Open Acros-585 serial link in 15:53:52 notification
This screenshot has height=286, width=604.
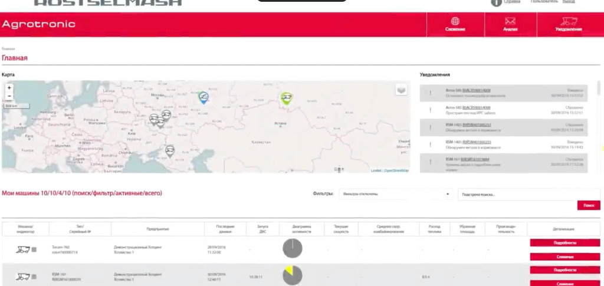(x=476, y=90)
